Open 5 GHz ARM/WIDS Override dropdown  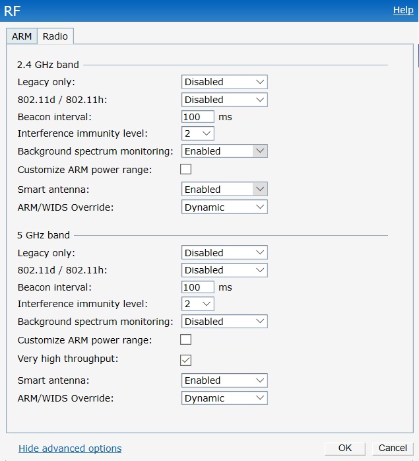click(224, 398)
